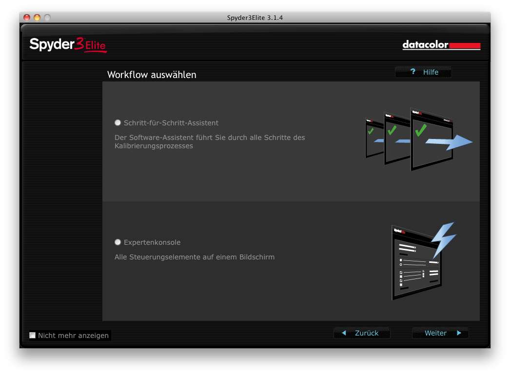Click the right arrow on Weiter
510x375 pixels.
tap(459, 333)
